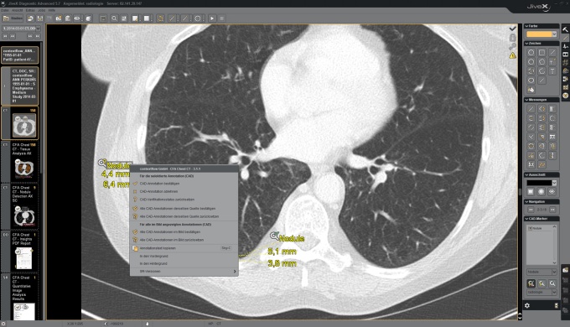Screen dimensions: 570x327
Task: Stop cine playback with stop button
Action: click(x=222, y=18)
